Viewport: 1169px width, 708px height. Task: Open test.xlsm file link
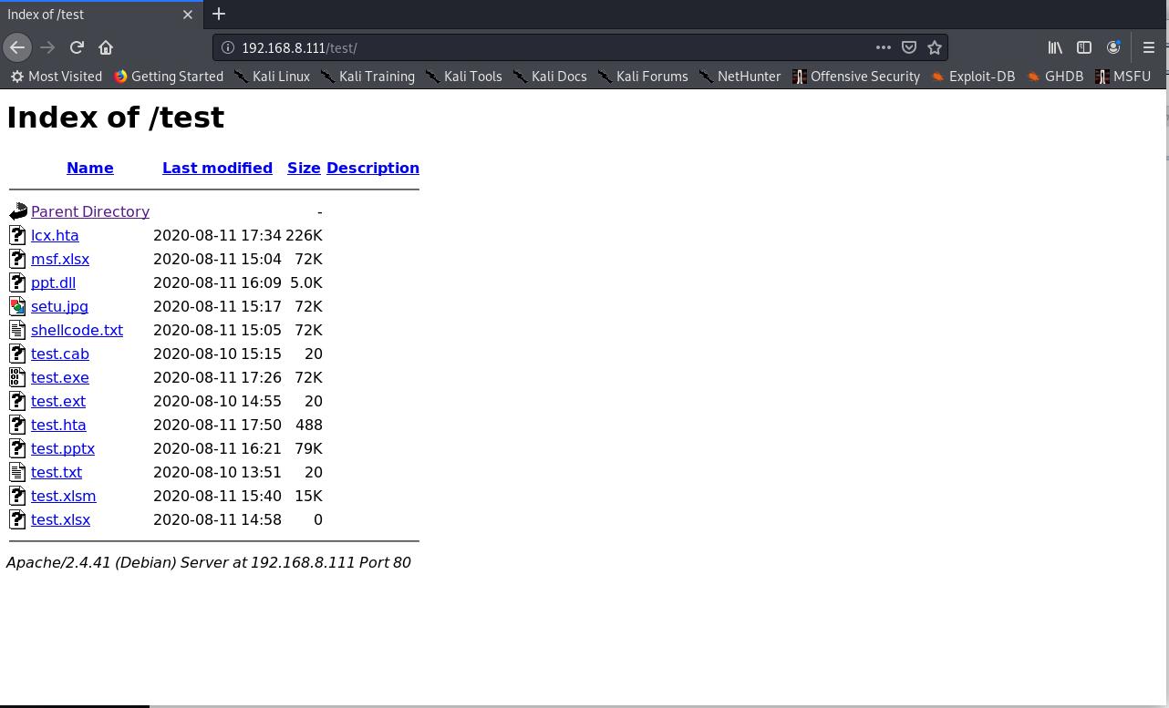click(x=64, y=496)
